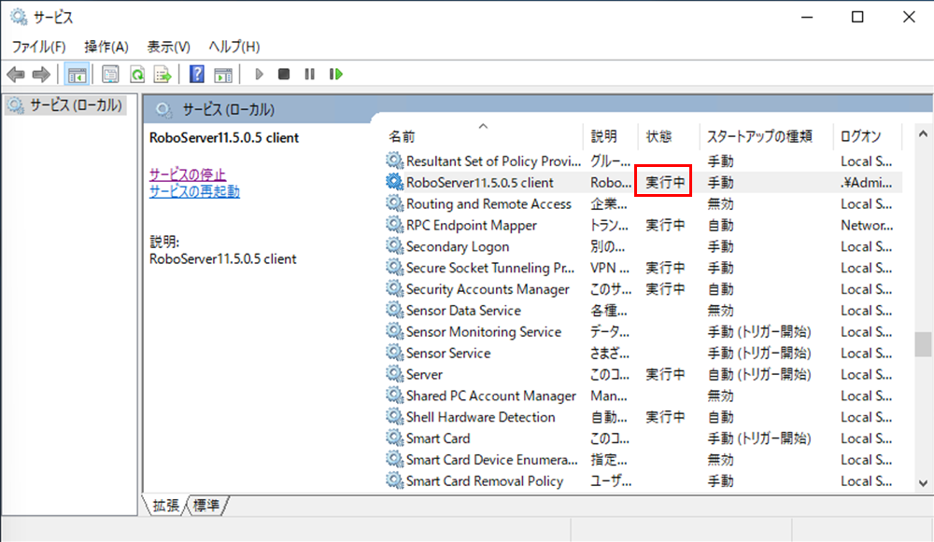Click the gear icon beside Smart Card Removal Policy

pyautogui.click(x=394, y=480)
